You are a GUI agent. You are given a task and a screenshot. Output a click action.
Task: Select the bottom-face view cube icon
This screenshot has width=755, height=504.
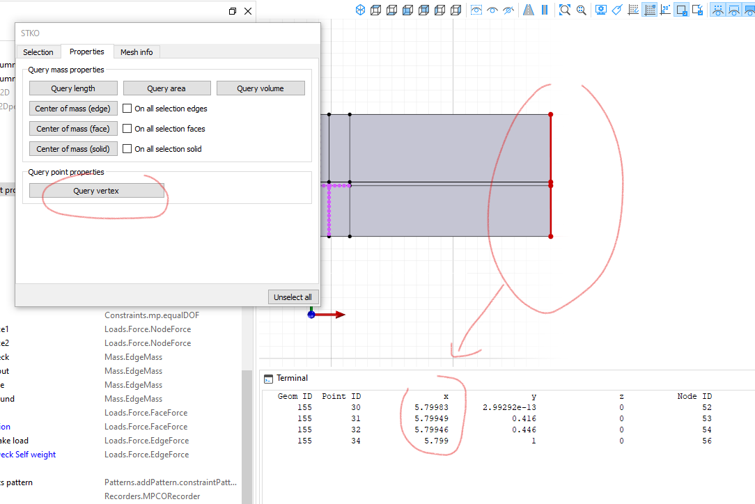[392, 10]
